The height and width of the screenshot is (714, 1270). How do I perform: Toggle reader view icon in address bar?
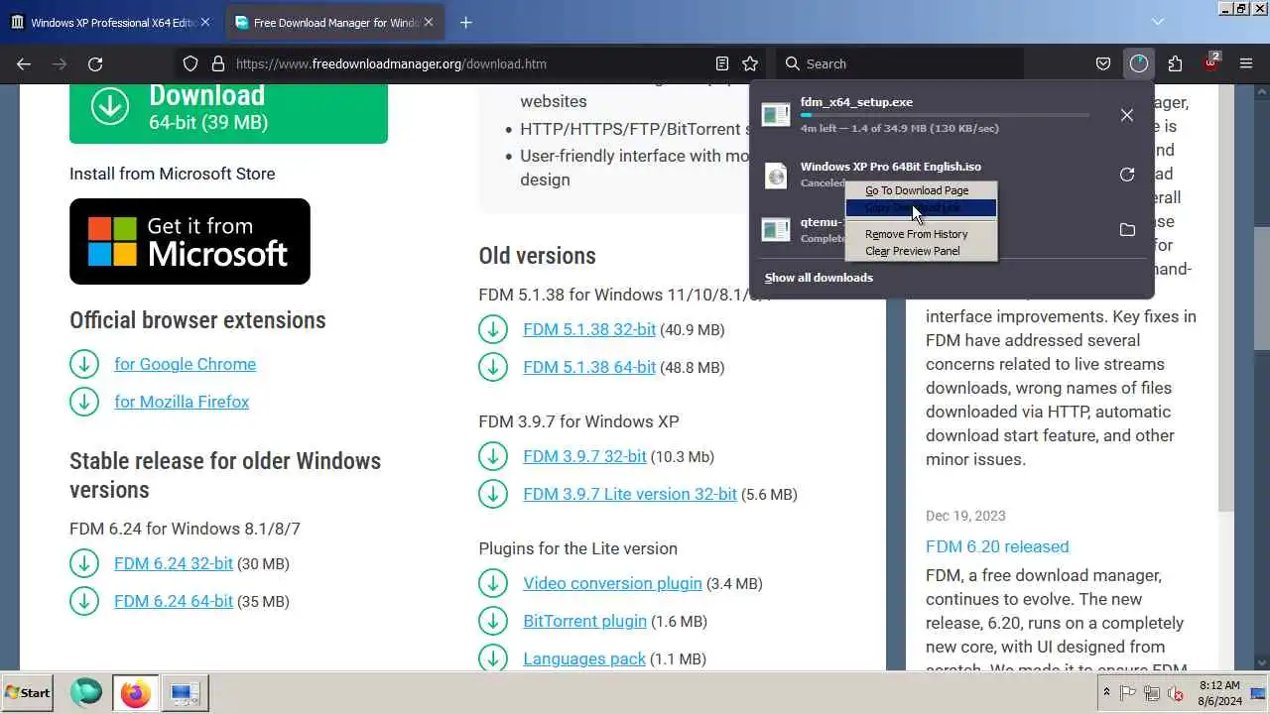pyautogui.click(x=722, y=63)
